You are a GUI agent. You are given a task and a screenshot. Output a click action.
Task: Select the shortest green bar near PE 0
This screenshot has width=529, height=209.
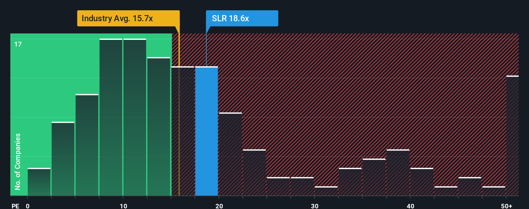pos(39,182)
